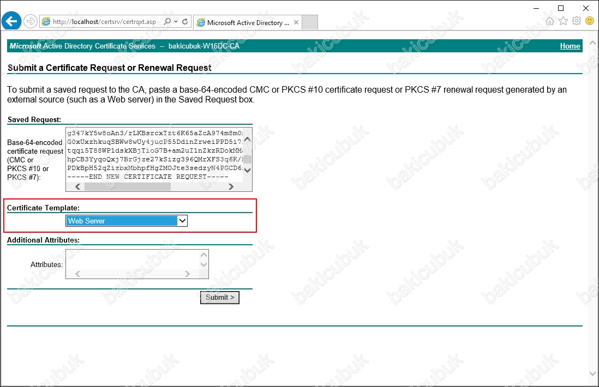This screenshot has height=387, width=599.
Task: Click the Internet Explorer icon in address bar
Action: point(46,22)
